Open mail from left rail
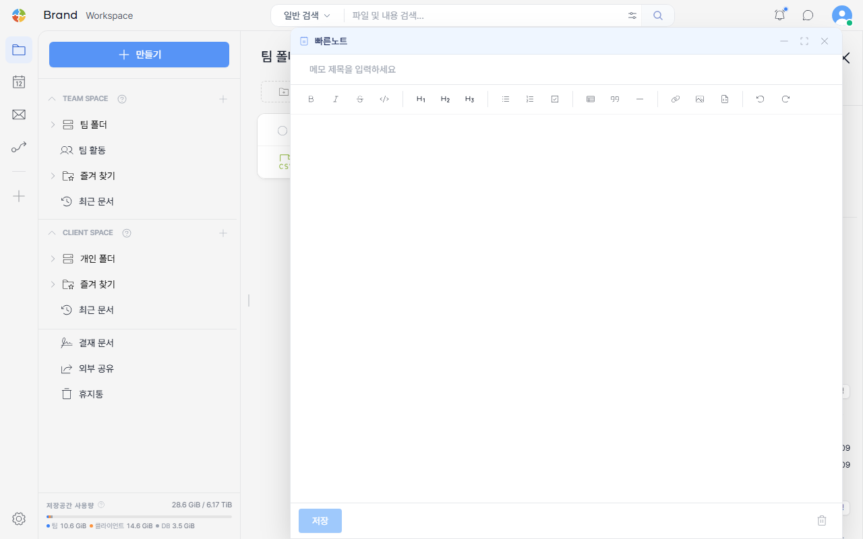This screenshot has height=539, width=863. (x=19, y=115)
